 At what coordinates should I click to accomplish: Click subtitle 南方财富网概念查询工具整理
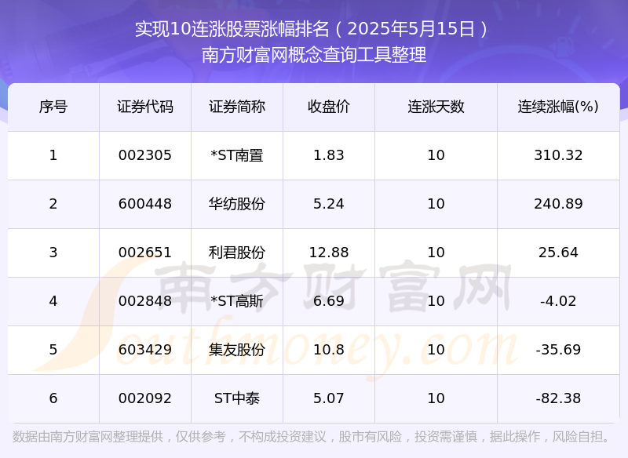pyautogui.click(x=314, y=55)
